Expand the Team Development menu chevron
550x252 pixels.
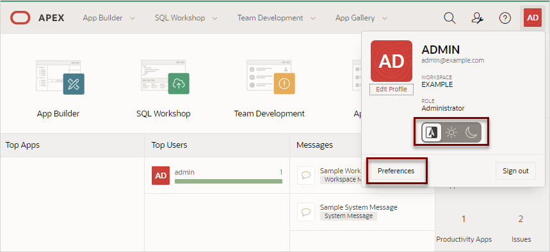[x=313, y=18]
